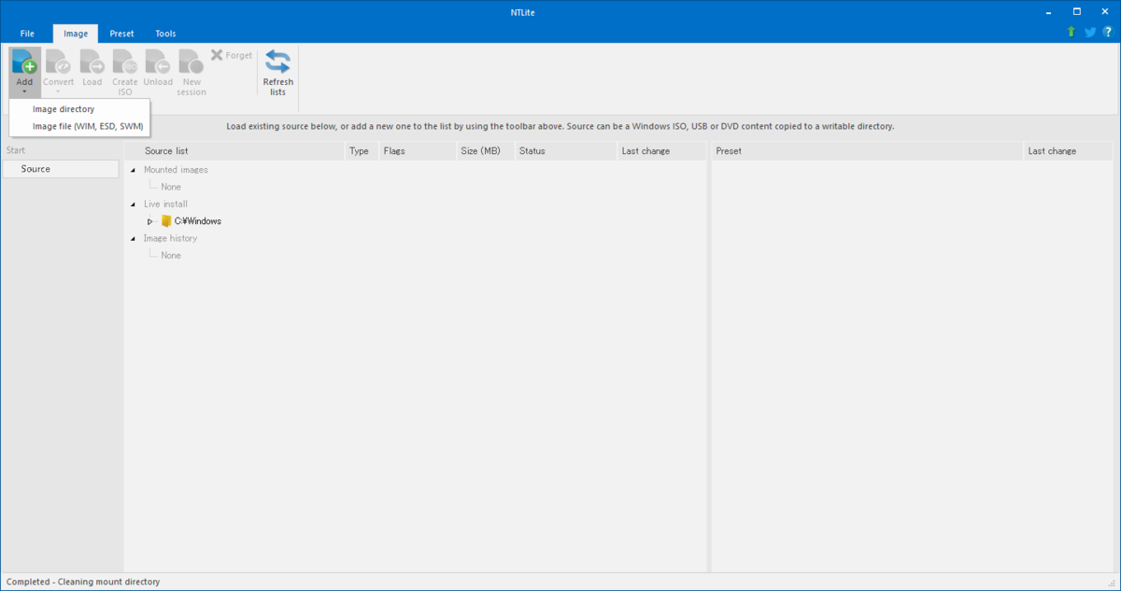This screenshot has height=591, width=1121.
Task: Click the New session icon
Action: [191, 62]
